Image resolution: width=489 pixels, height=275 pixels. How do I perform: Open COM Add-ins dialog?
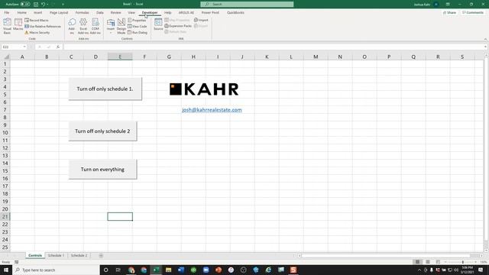(x=96, y=26)
